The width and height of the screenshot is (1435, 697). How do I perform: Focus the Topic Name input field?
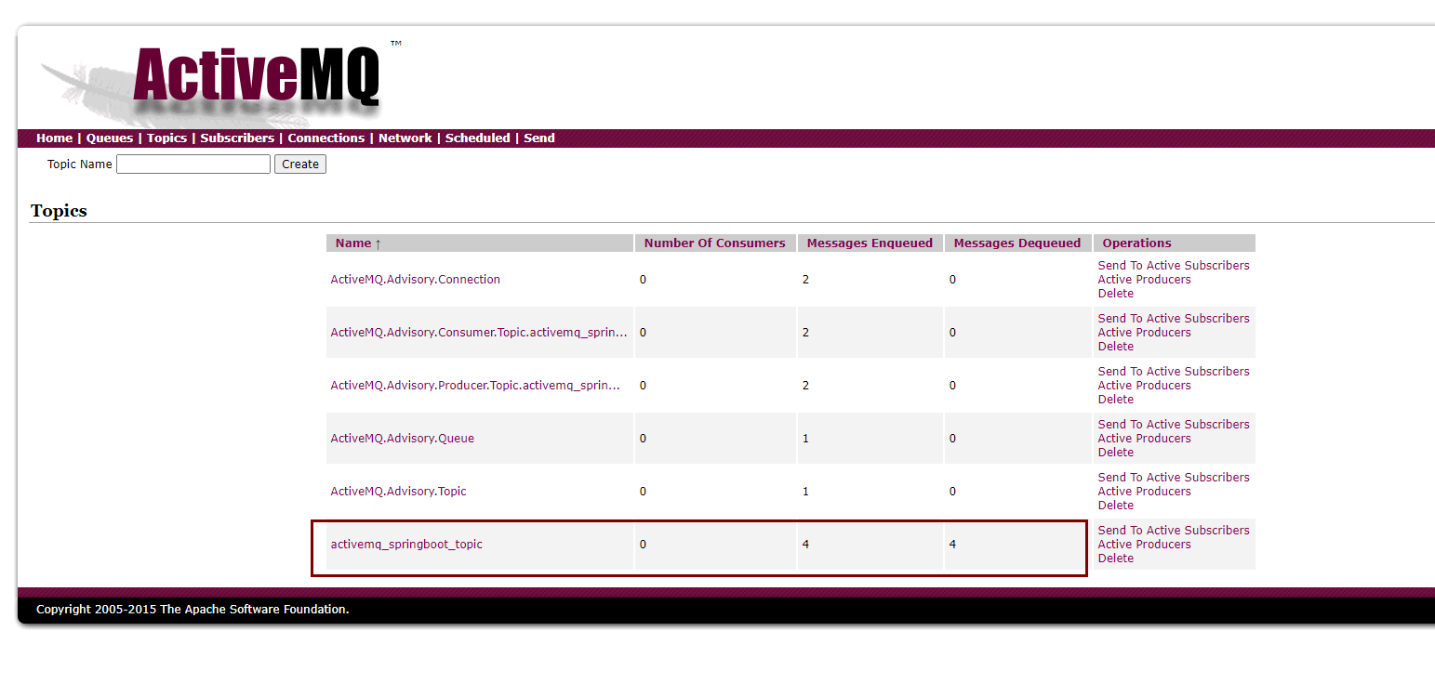(193, 164)
